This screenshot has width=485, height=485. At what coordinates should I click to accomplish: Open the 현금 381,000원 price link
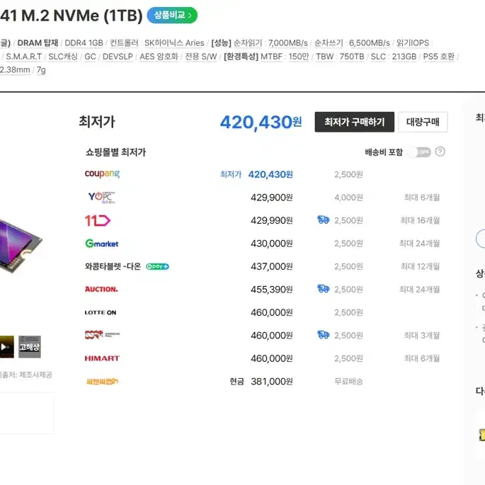pos(261,382)
